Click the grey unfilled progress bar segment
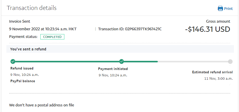 193,61
